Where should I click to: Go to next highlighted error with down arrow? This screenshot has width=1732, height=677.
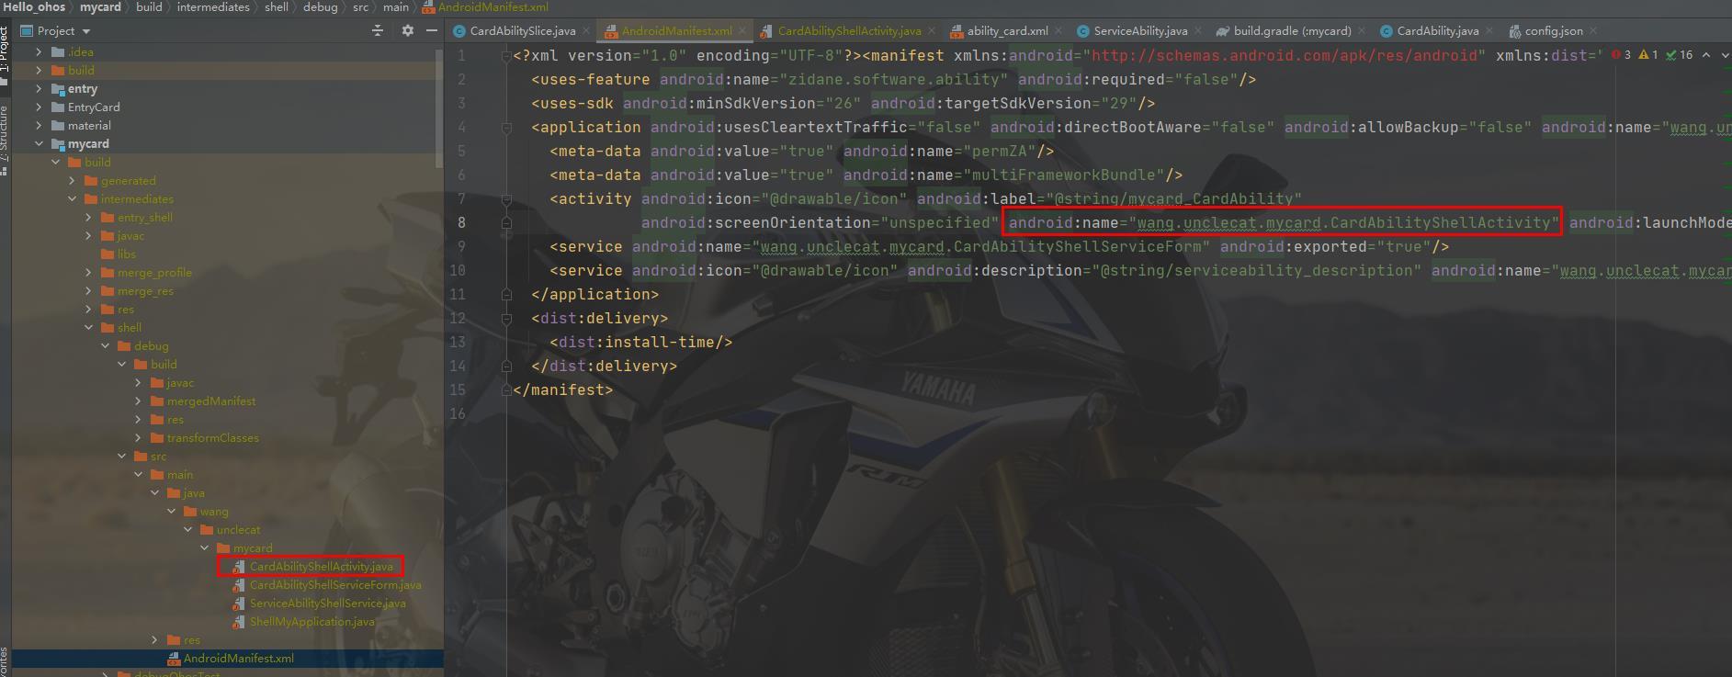[x=1726, y=55]
